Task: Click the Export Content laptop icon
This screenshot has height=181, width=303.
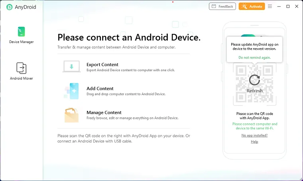Action: pos(71,67)
